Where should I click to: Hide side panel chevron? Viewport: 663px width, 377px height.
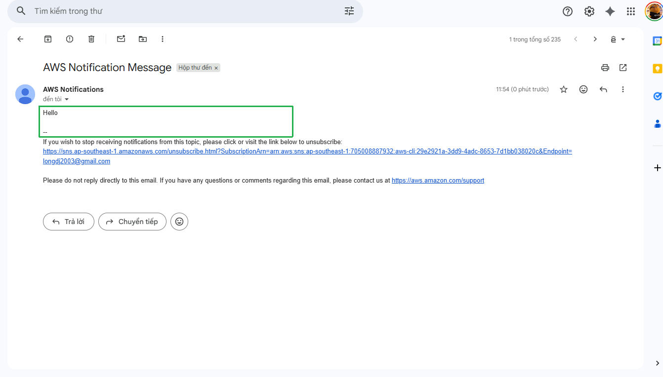tap(657, 363)
